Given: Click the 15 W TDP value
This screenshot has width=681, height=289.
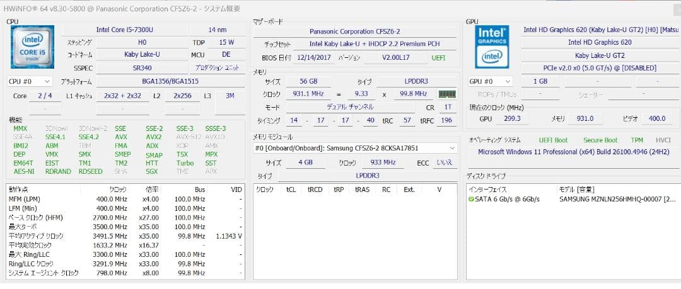Looking at the screenshot, I should pyautogui.click(x=226, y=43).
